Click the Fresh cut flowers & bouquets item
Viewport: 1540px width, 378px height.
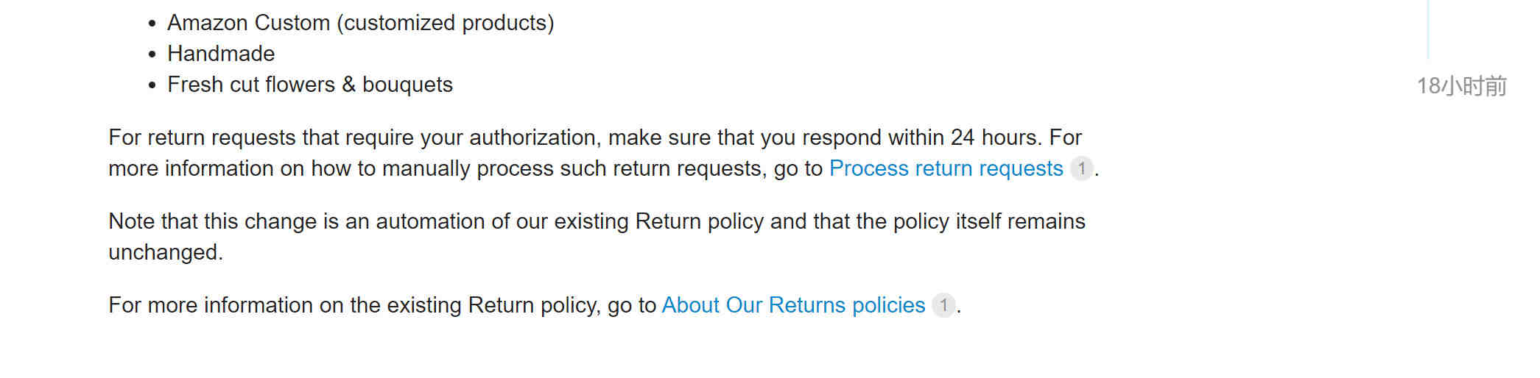[x=309, y=85]
